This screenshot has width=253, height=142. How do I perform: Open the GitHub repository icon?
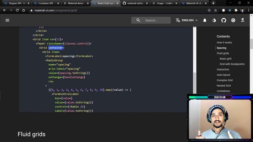click(x=224, y=20)
